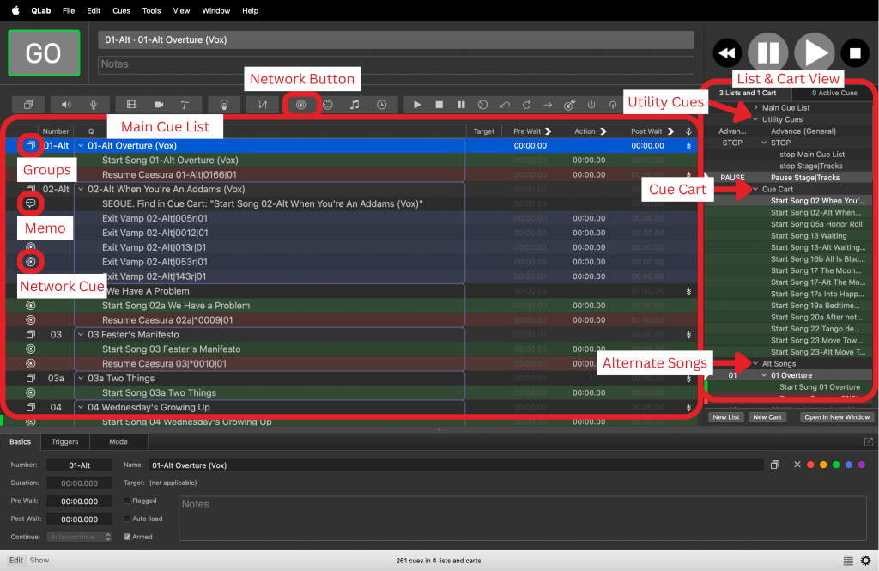Add an Audio cue from the toolbar
The image size is (879, 571).
point(66,105)
